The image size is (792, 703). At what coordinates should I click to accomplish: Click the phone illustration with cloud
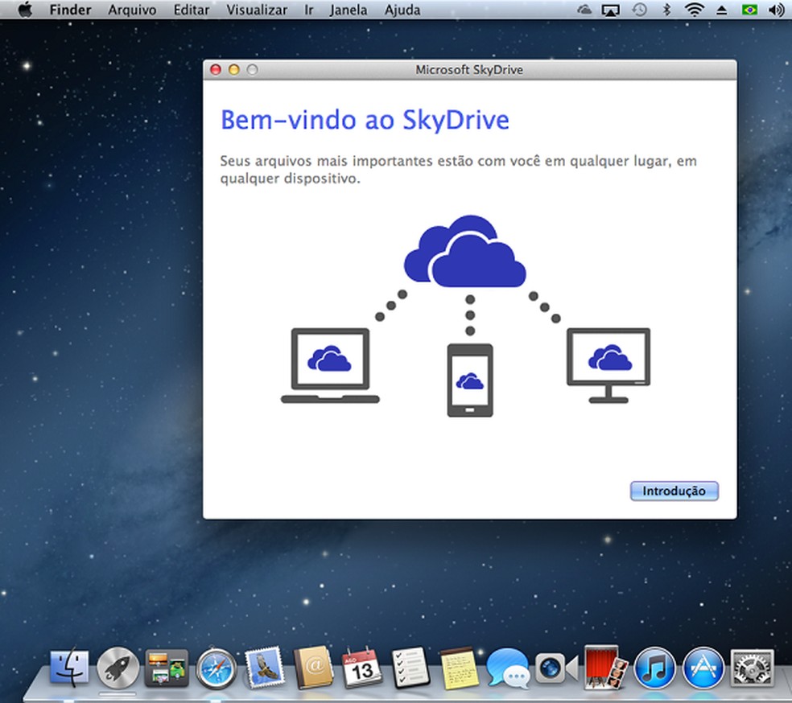(x=470, y=380)
